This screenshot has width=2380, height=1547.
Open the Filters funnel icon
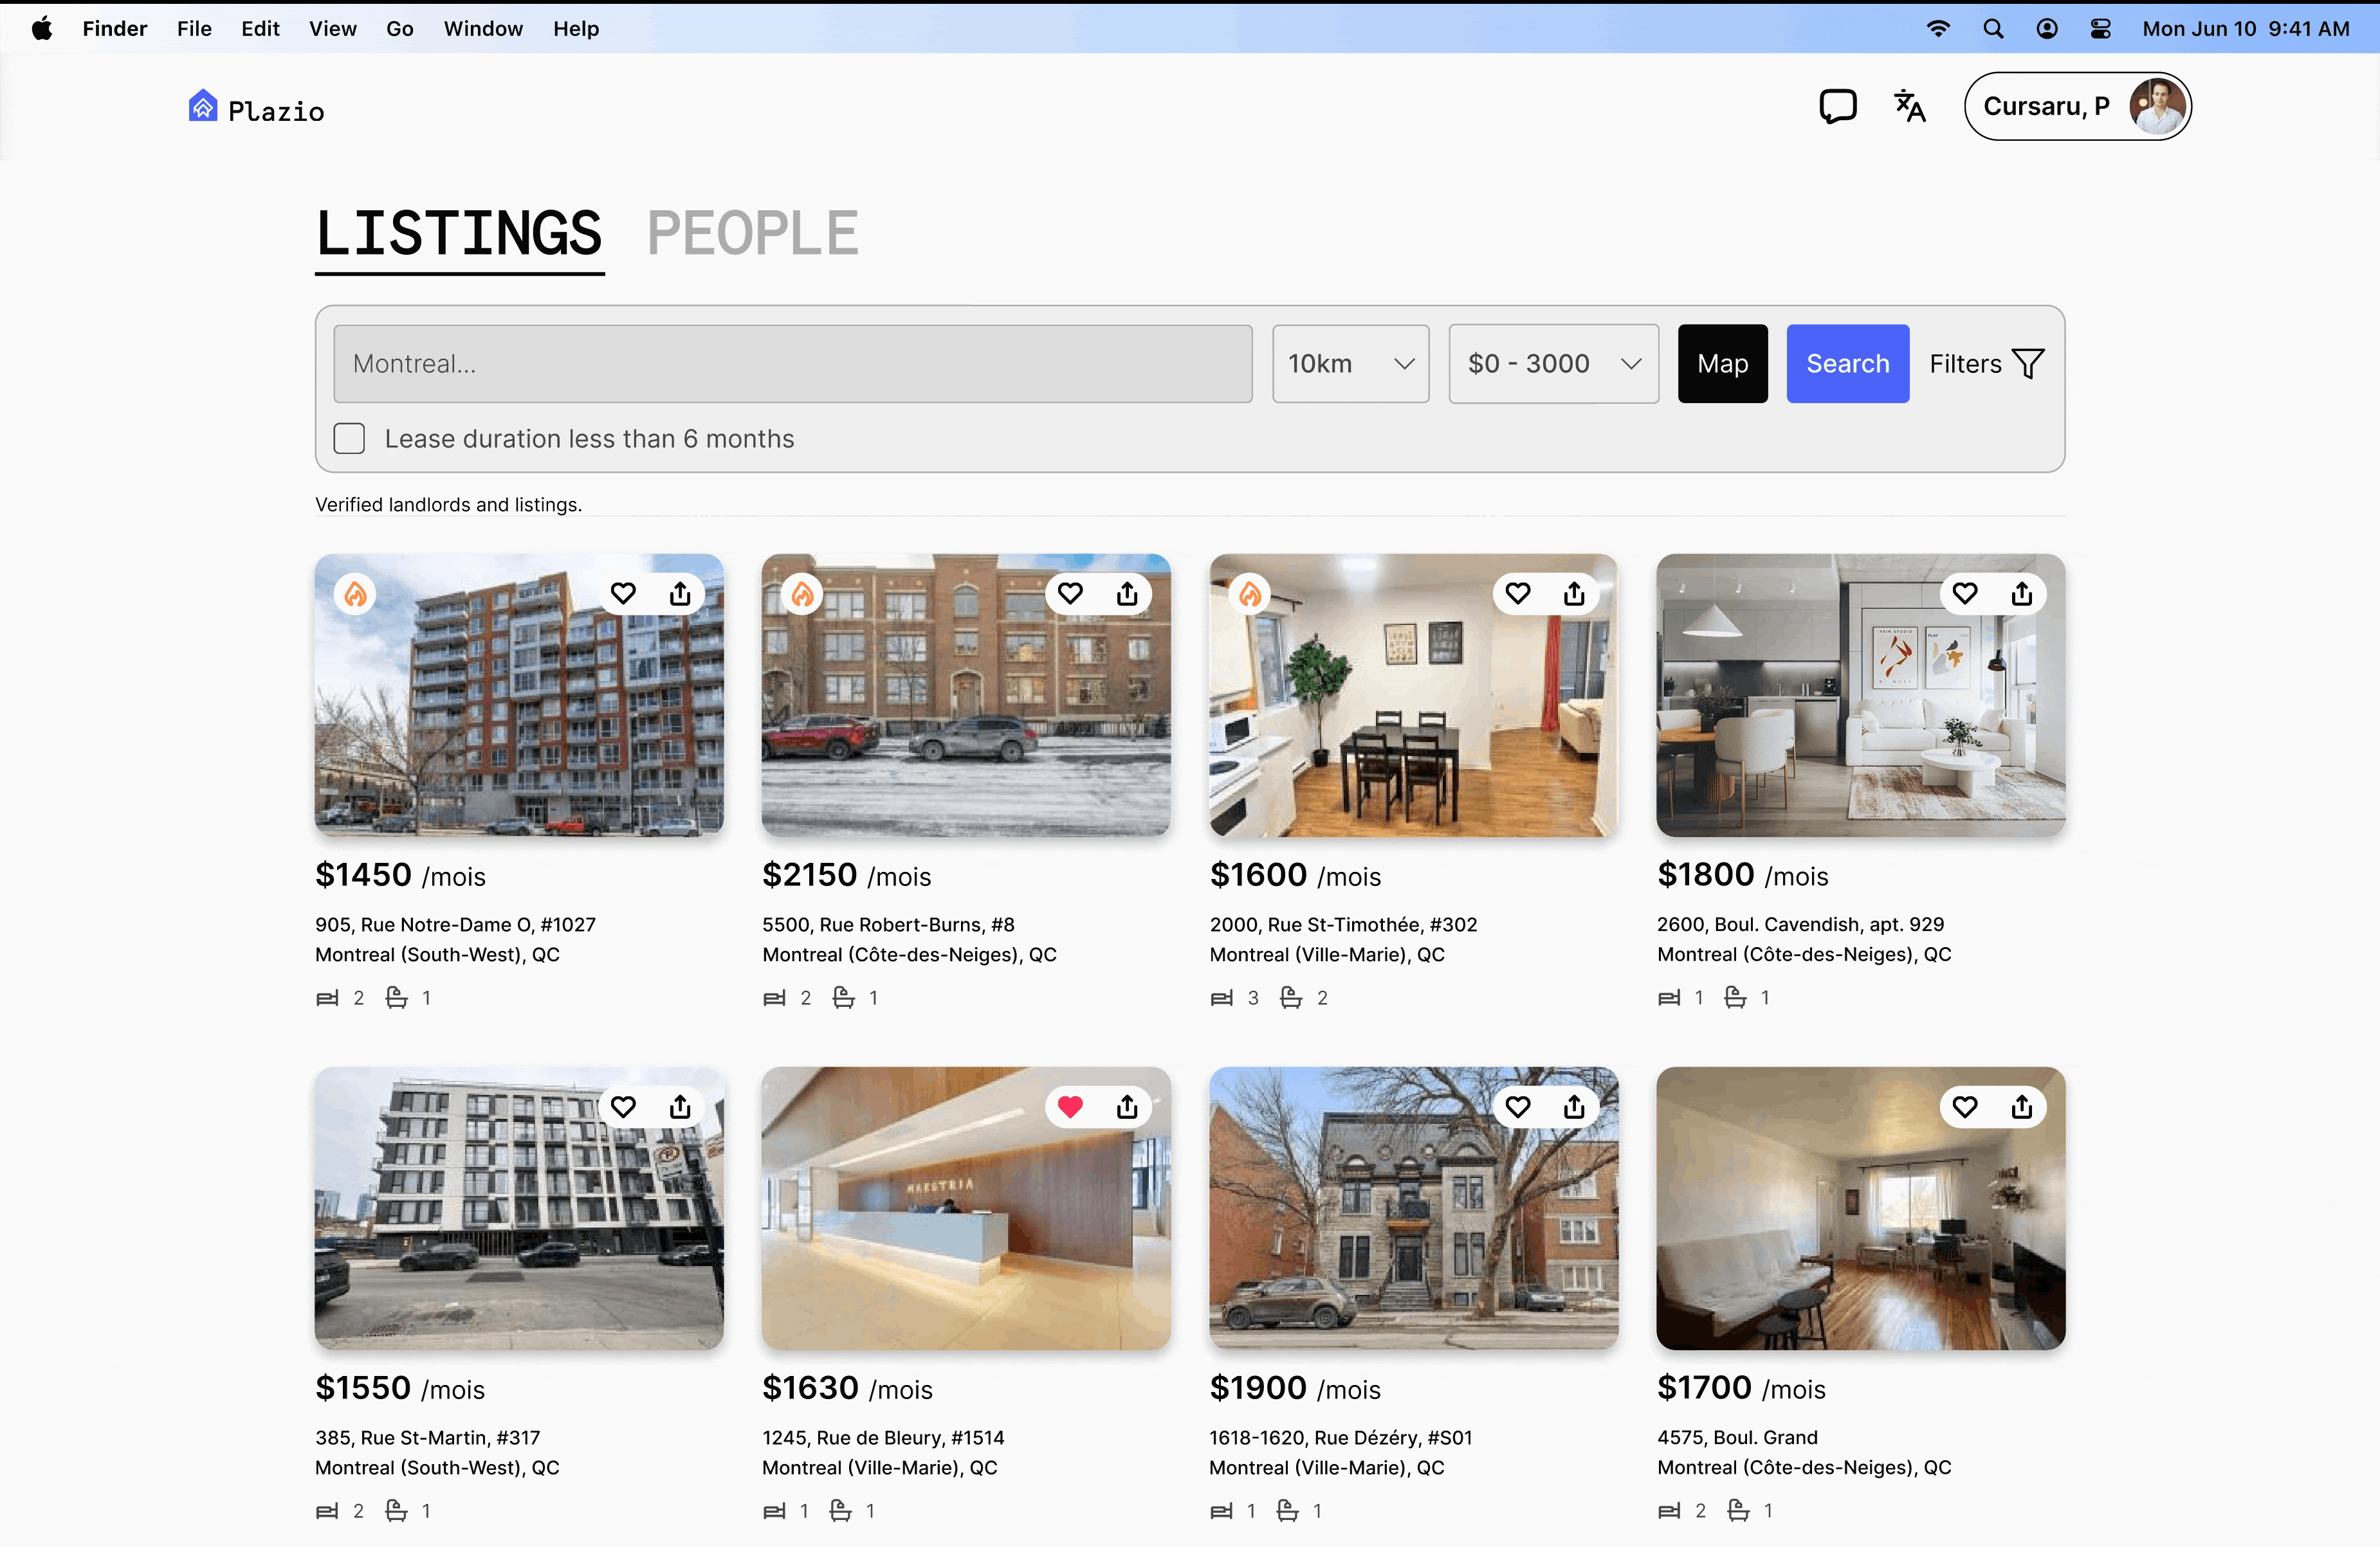pos(2027,364)
